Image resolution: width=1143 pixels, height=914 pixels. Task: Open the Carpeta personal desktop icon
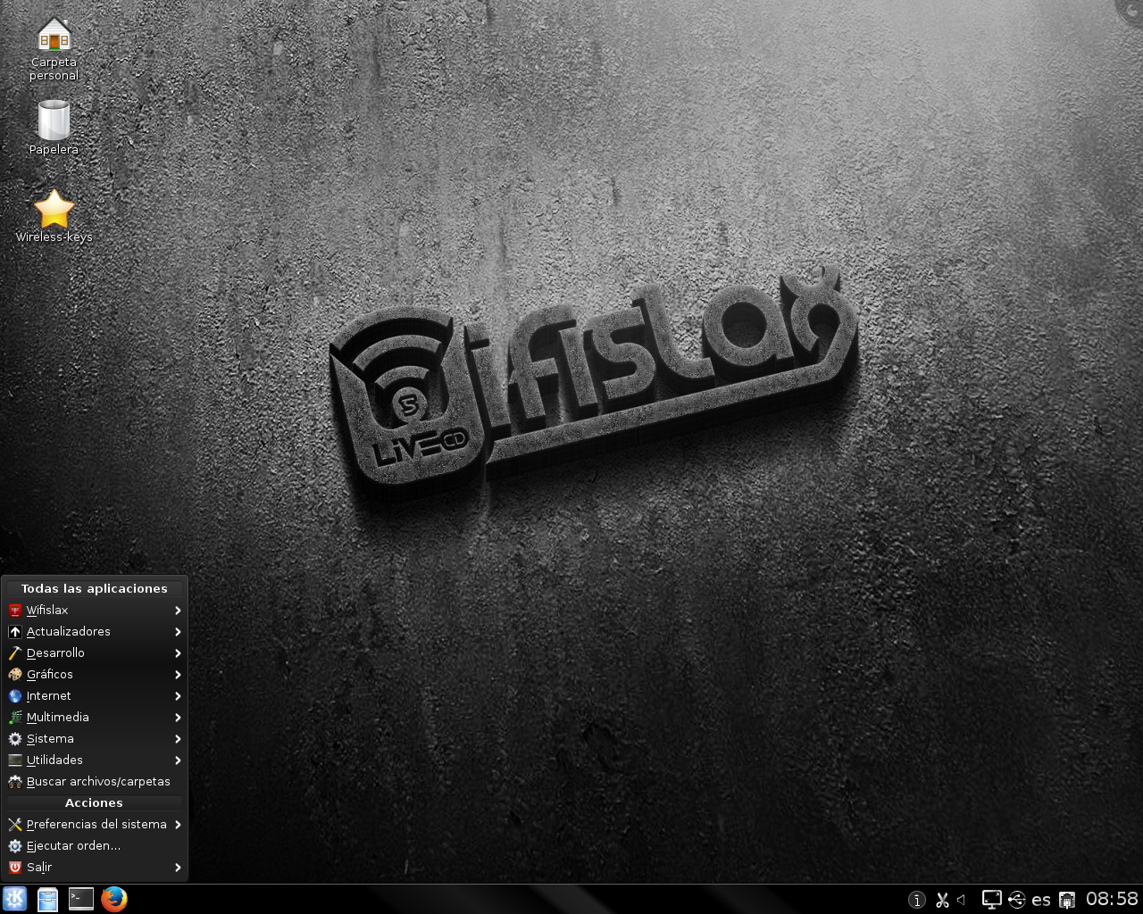(54, 49)
